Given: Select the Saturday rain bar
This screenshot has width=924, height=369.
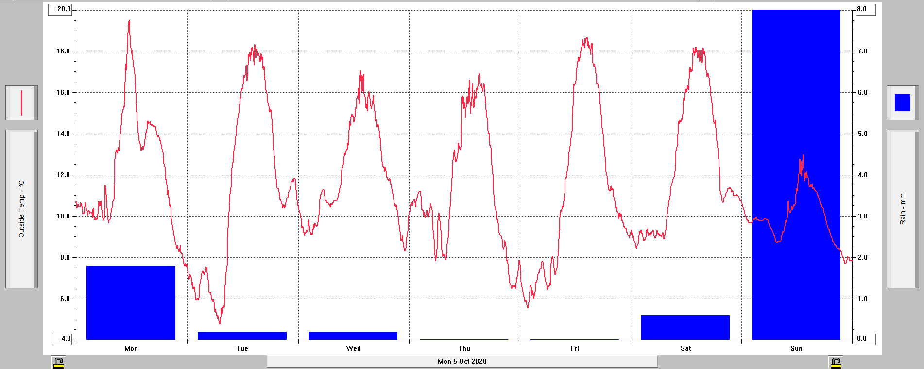Looking at the screenshot, I should tap(685, 327).
